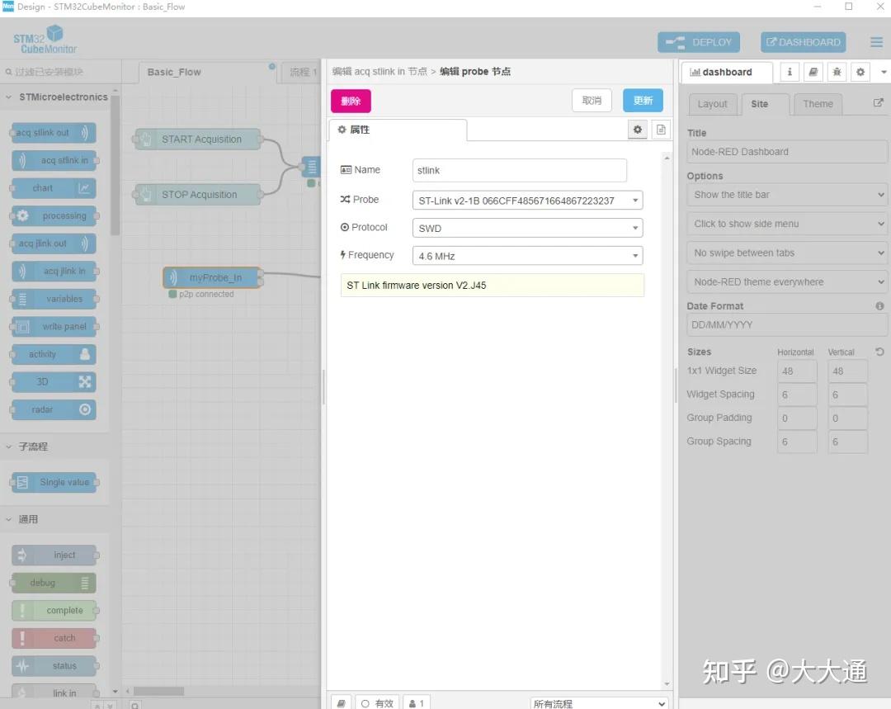Select the debug node in the sidebar
Viewport: 891px width, 709px height.
53,582
